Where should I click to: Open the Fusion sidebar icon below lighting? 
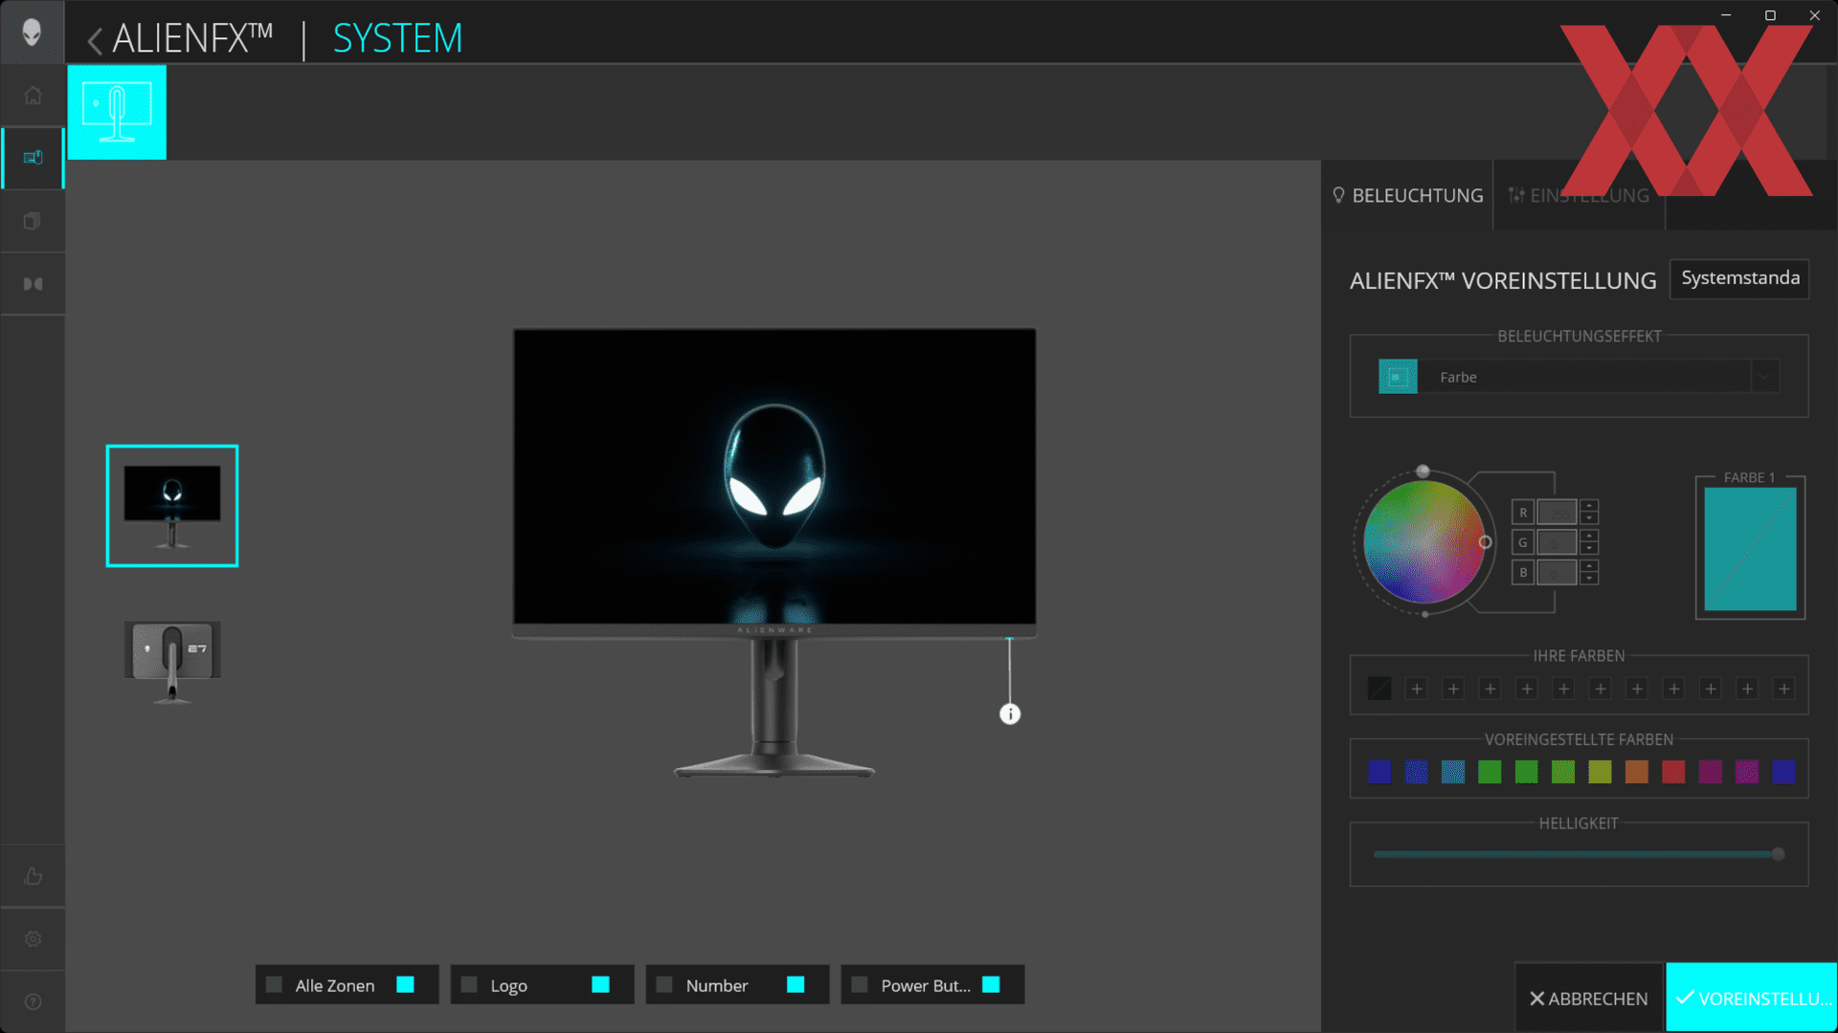(x=33, y=221)
